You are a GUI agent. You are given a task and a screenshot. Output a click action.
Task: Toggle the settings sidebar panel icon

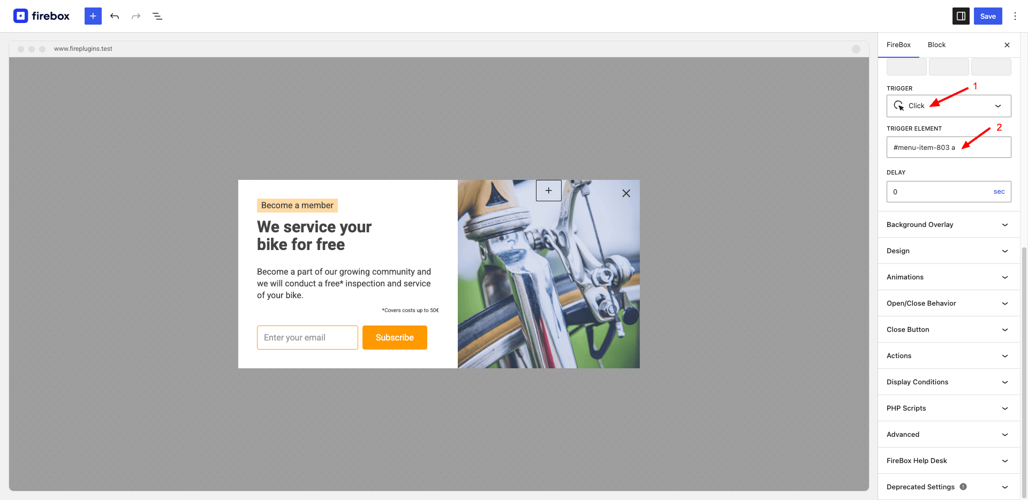pos(961,16)
